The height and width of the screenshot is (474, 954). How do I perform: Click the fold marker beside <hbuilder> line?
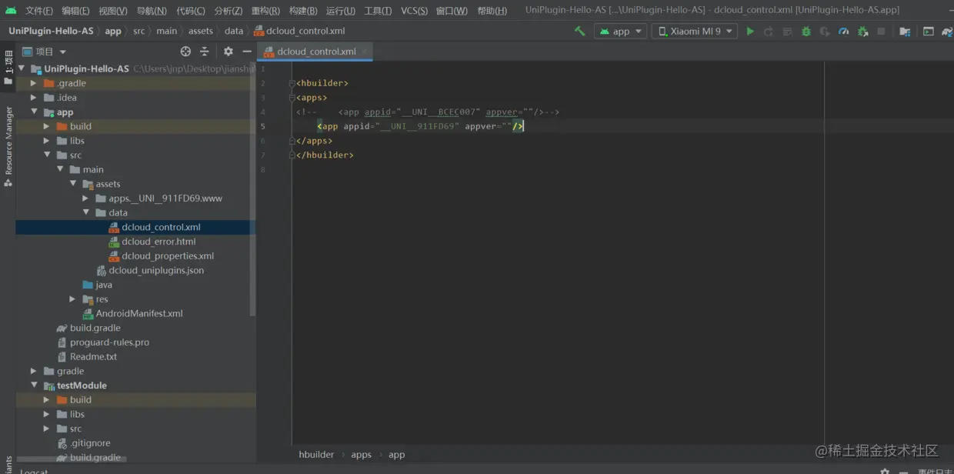pyautogui.click(x=292, y=83)
